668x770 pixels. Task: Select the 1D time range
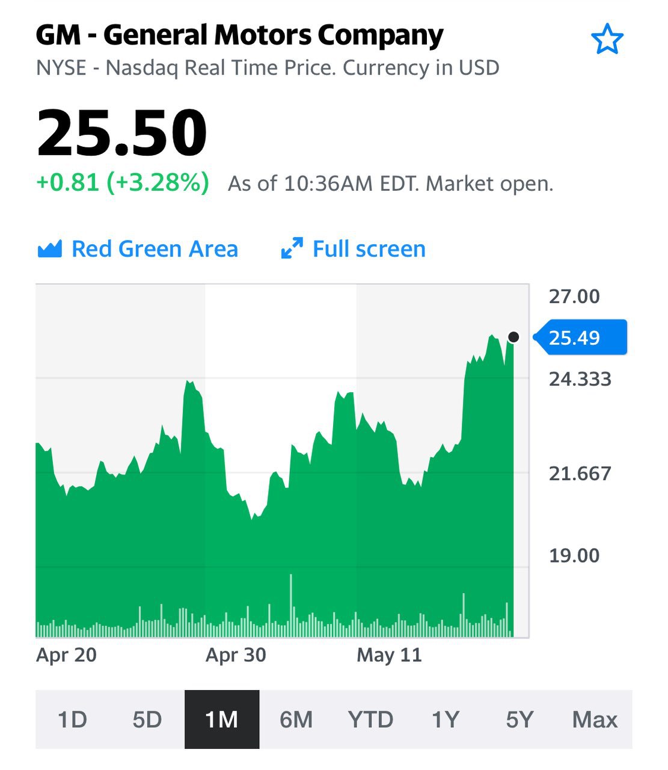click(x=72, y=719)
